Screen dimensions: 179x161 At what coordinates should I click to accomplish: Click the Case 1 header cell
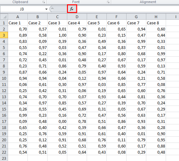18,23
